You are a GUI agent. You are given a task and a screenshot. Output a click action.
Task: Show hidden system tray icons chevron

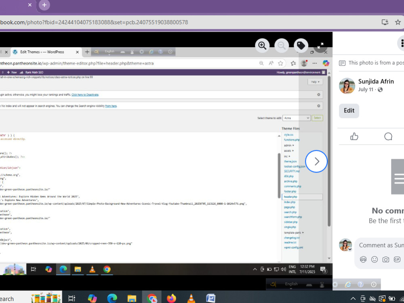point(353,299)
